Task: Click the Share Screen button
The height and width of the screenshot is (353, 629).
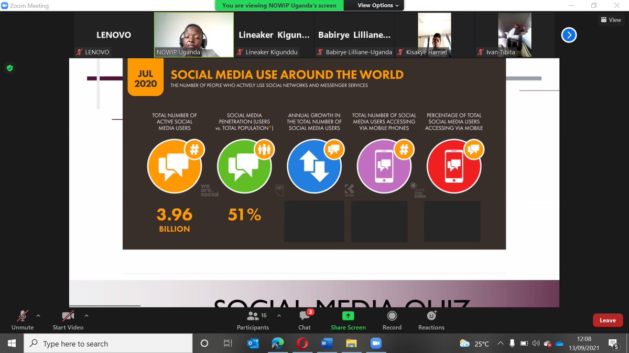Action: (348, 320)
